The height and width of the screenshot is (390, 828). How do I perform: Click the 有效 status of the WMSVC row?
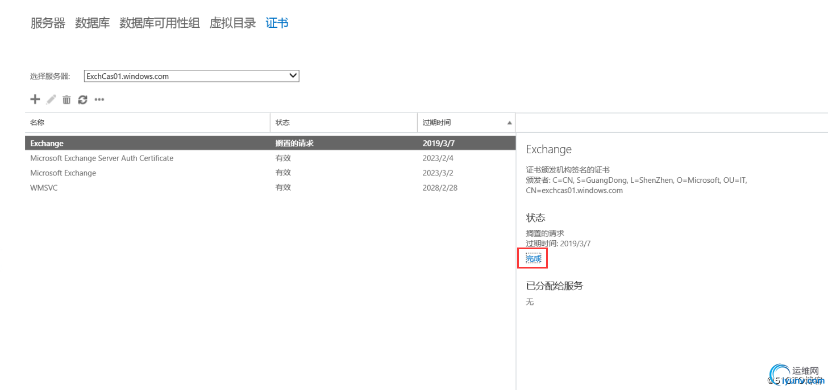tap(283, 187)
